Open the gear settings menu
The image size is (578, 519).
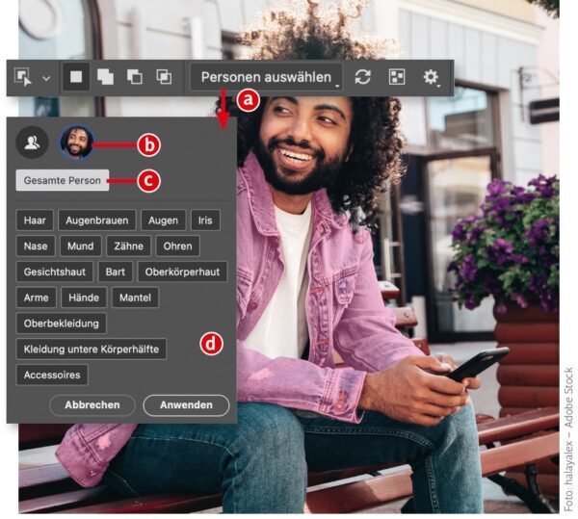pyautogui.click(x=431, y=77)
